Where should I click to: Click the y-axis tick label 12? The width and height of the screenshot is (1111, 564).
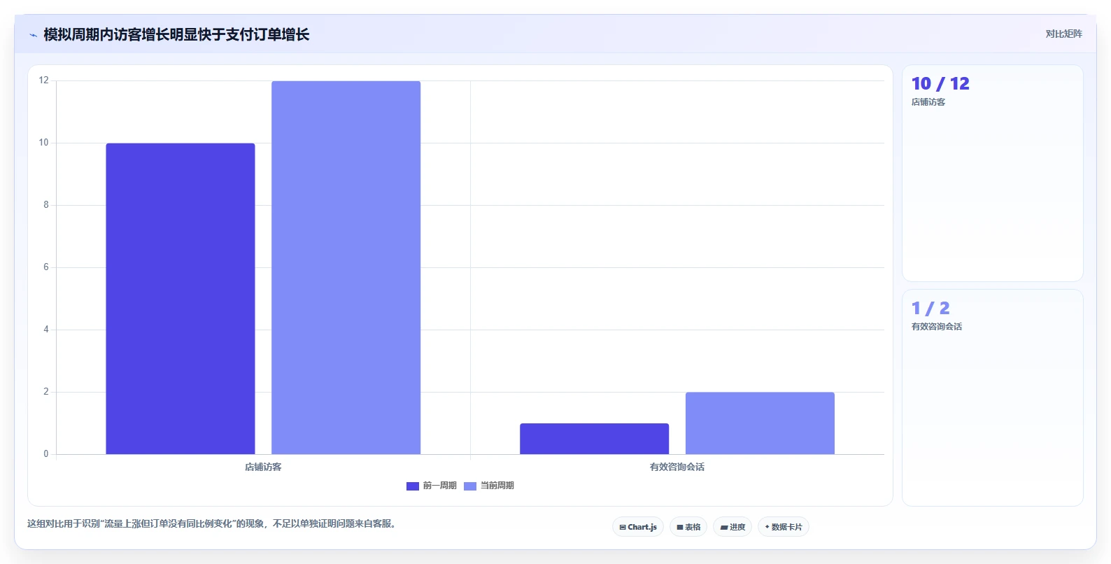click(44, 80)
